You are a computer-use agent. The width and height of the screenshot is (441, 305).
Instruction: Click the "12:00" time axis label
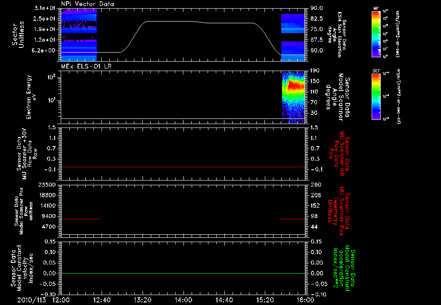(x=61, y=300)
